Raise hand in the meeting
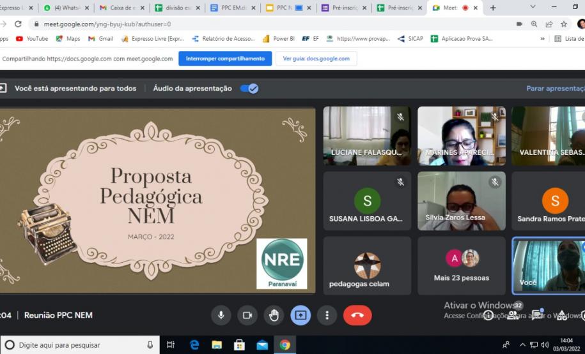This screenshot has height=354, width=585. tap(274, 315)
